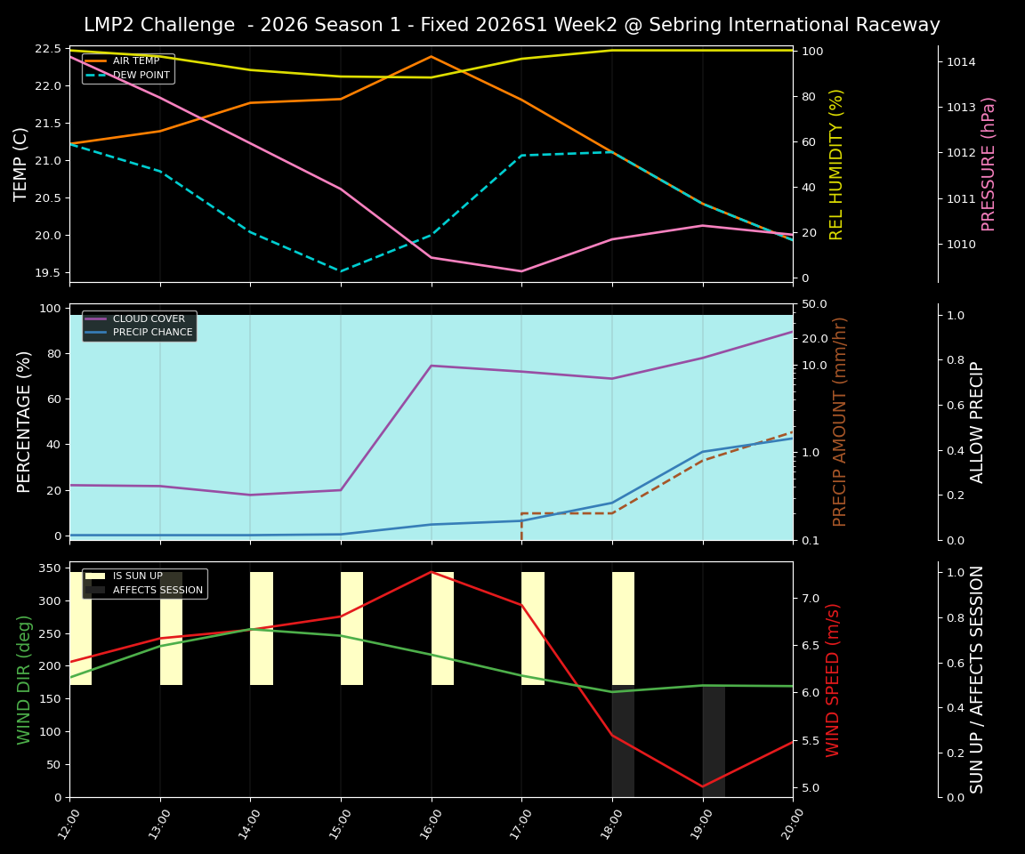The height and width of the screenshot is (854, 1025).
Task: Click the PRESSURE (hPa) axis label
Action: (x=990, y=161)
